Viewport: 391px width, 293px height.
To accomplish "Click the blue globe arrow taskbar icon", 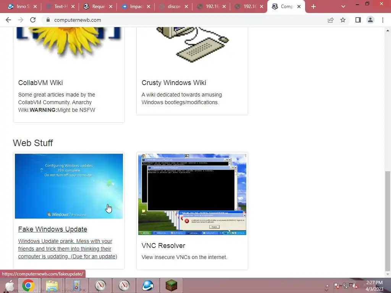I will pyautogui.click(x=148, y=285).
